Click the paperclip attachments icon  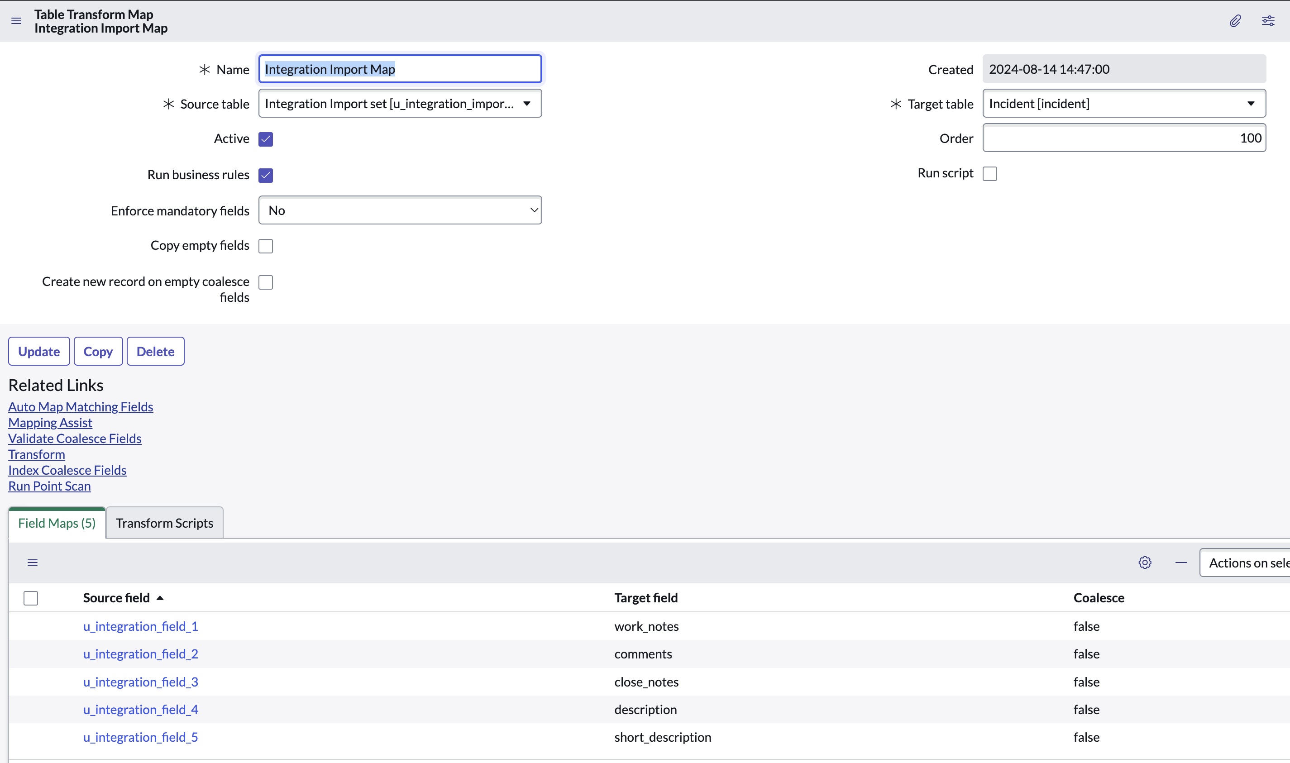click(1235, 21)
